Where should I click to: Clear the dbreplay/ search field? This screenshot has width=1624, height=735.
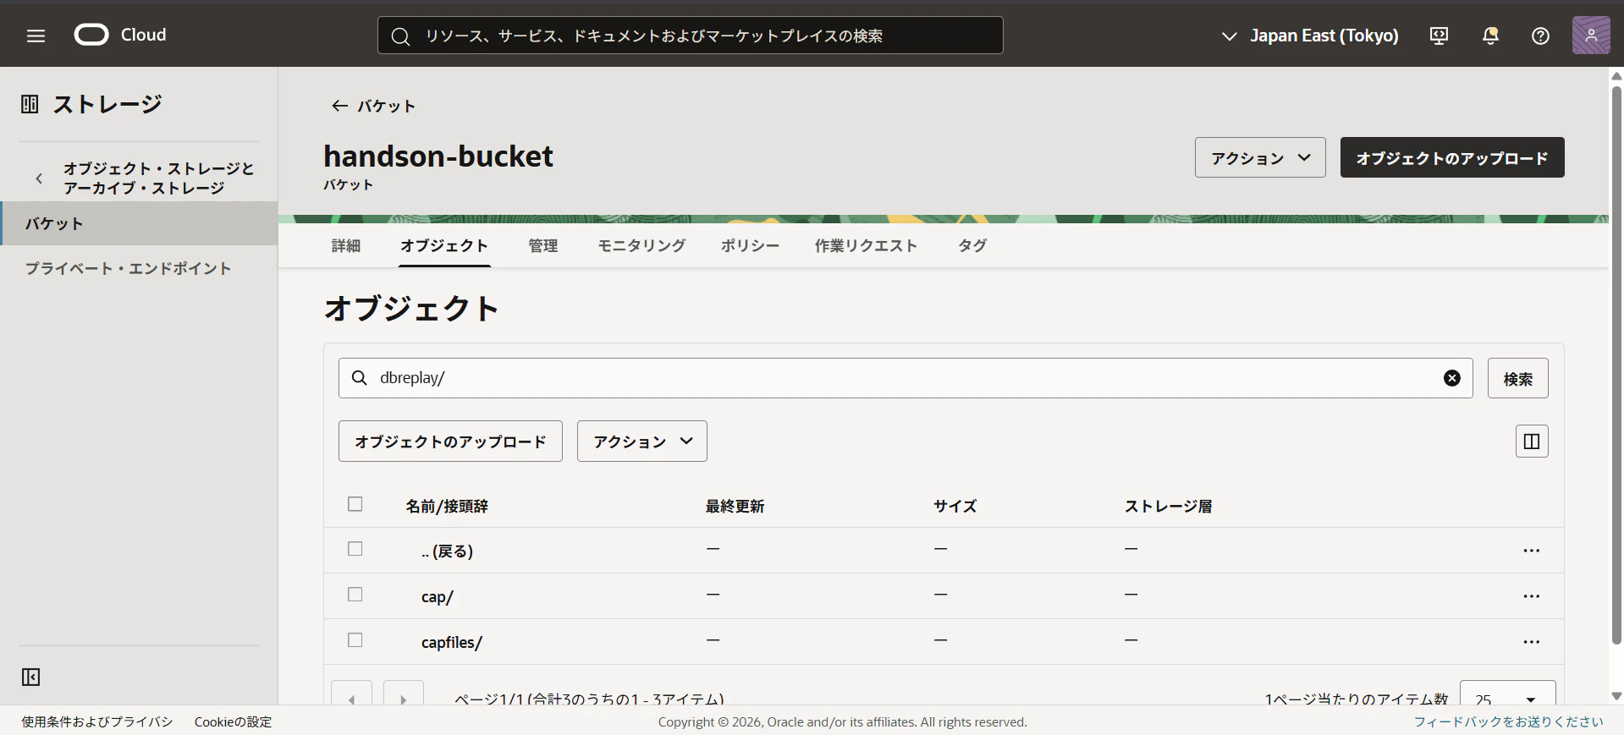click(1452, 378)
